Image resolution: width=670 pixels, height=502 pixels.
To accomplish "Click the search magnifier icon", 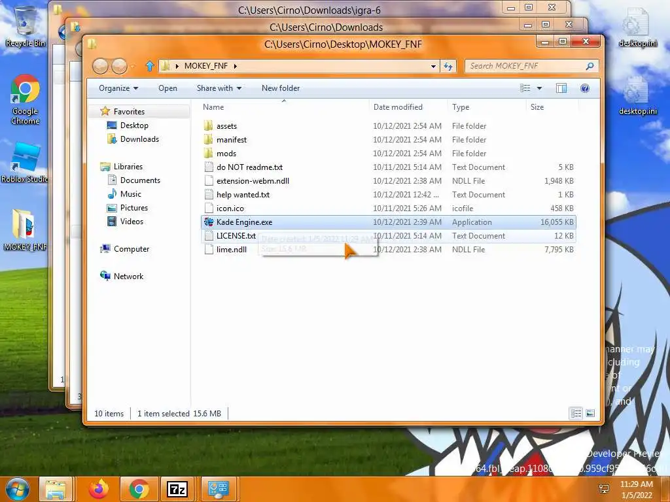I will [x=590, y=66].
